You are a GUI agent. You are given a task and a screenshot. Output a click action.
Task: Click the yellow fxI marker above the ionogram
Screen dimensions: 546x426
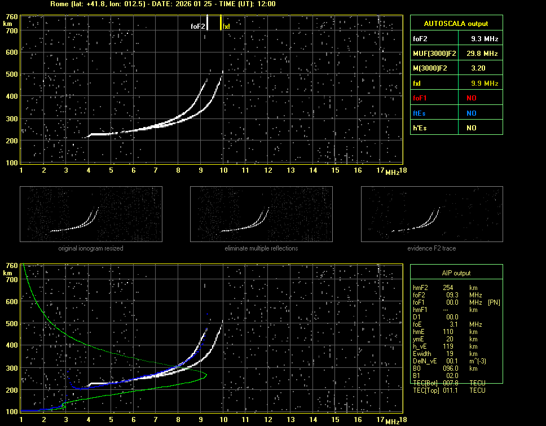(221, 23)
